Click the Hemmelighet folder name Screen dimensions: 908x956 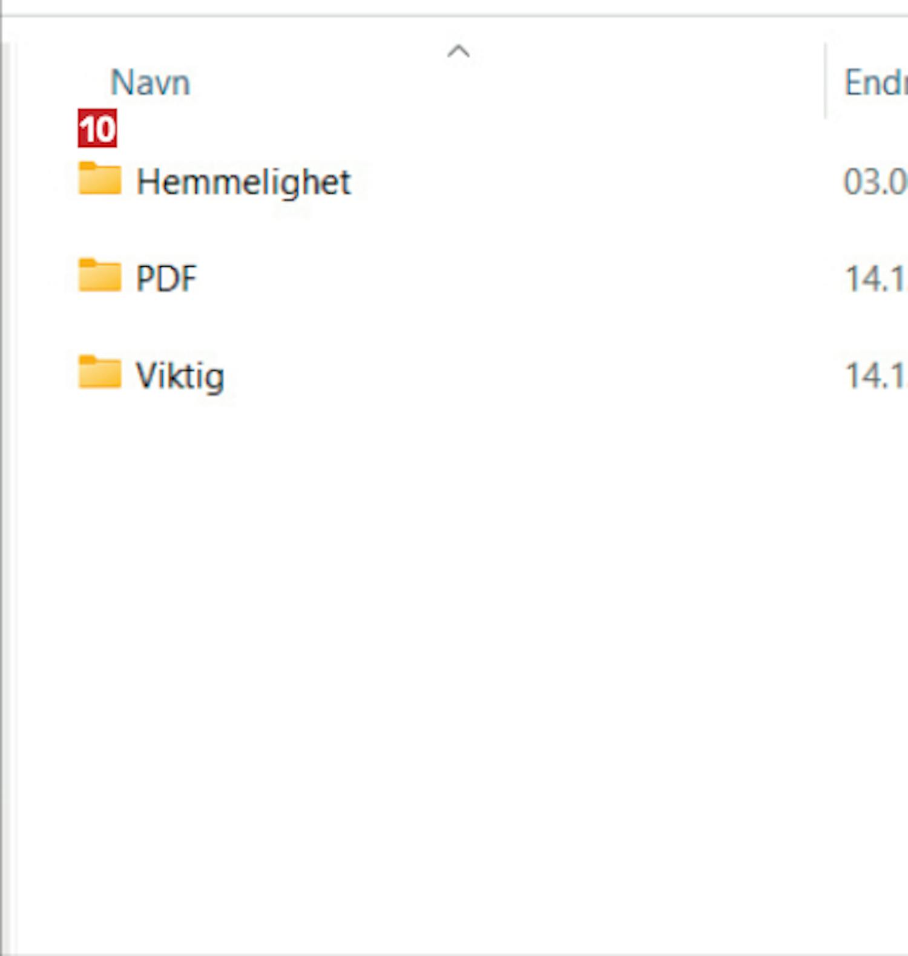[243, 182]
